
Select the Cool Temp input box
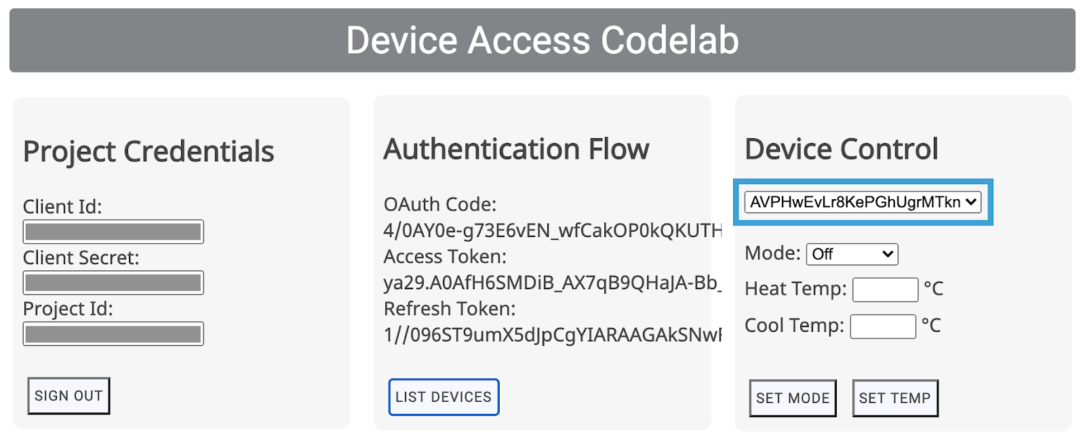click(882, 326)
